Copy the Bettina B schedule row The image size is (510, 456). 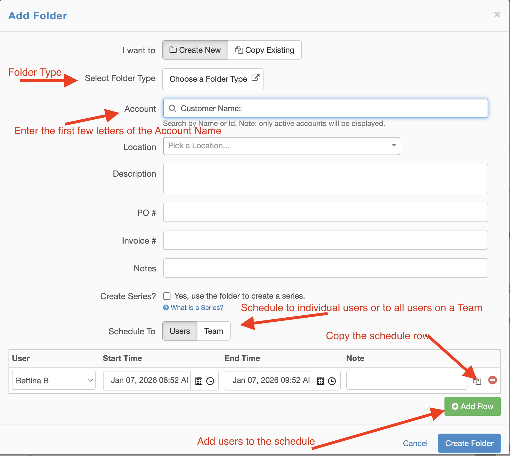pyautogui.click(x=477, y=381)
